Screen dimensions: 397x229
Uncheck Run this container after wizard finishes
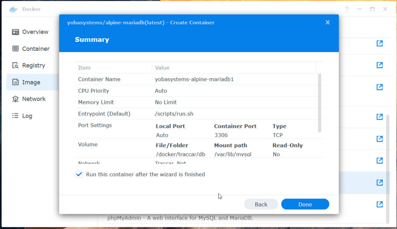79,174
